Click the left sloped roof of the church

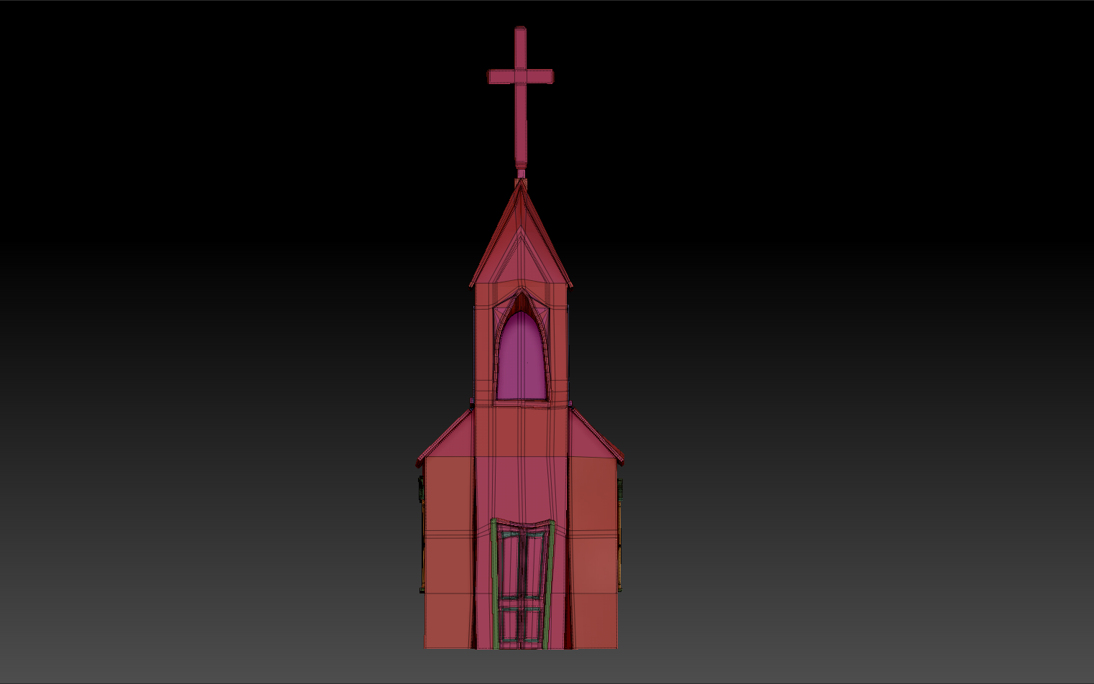point(445,436)
